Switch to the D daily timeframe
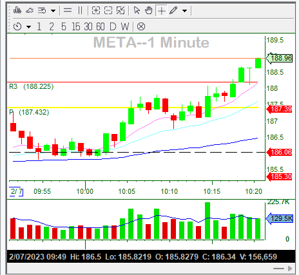 coord(113,26)
